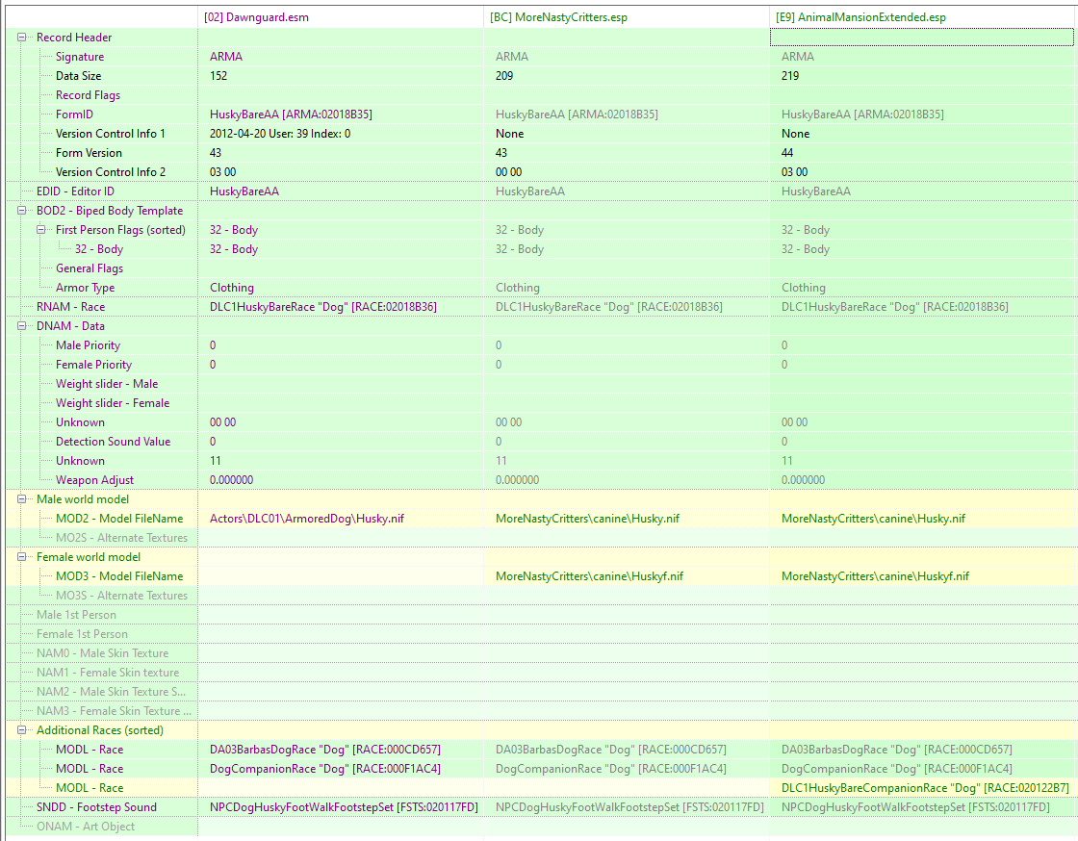Viewport: 1078px width, 841px height.
Task: Click Dawnguard's NPCDogHuskyFootWalkFootstepSet cell
Action: point(344,807)
